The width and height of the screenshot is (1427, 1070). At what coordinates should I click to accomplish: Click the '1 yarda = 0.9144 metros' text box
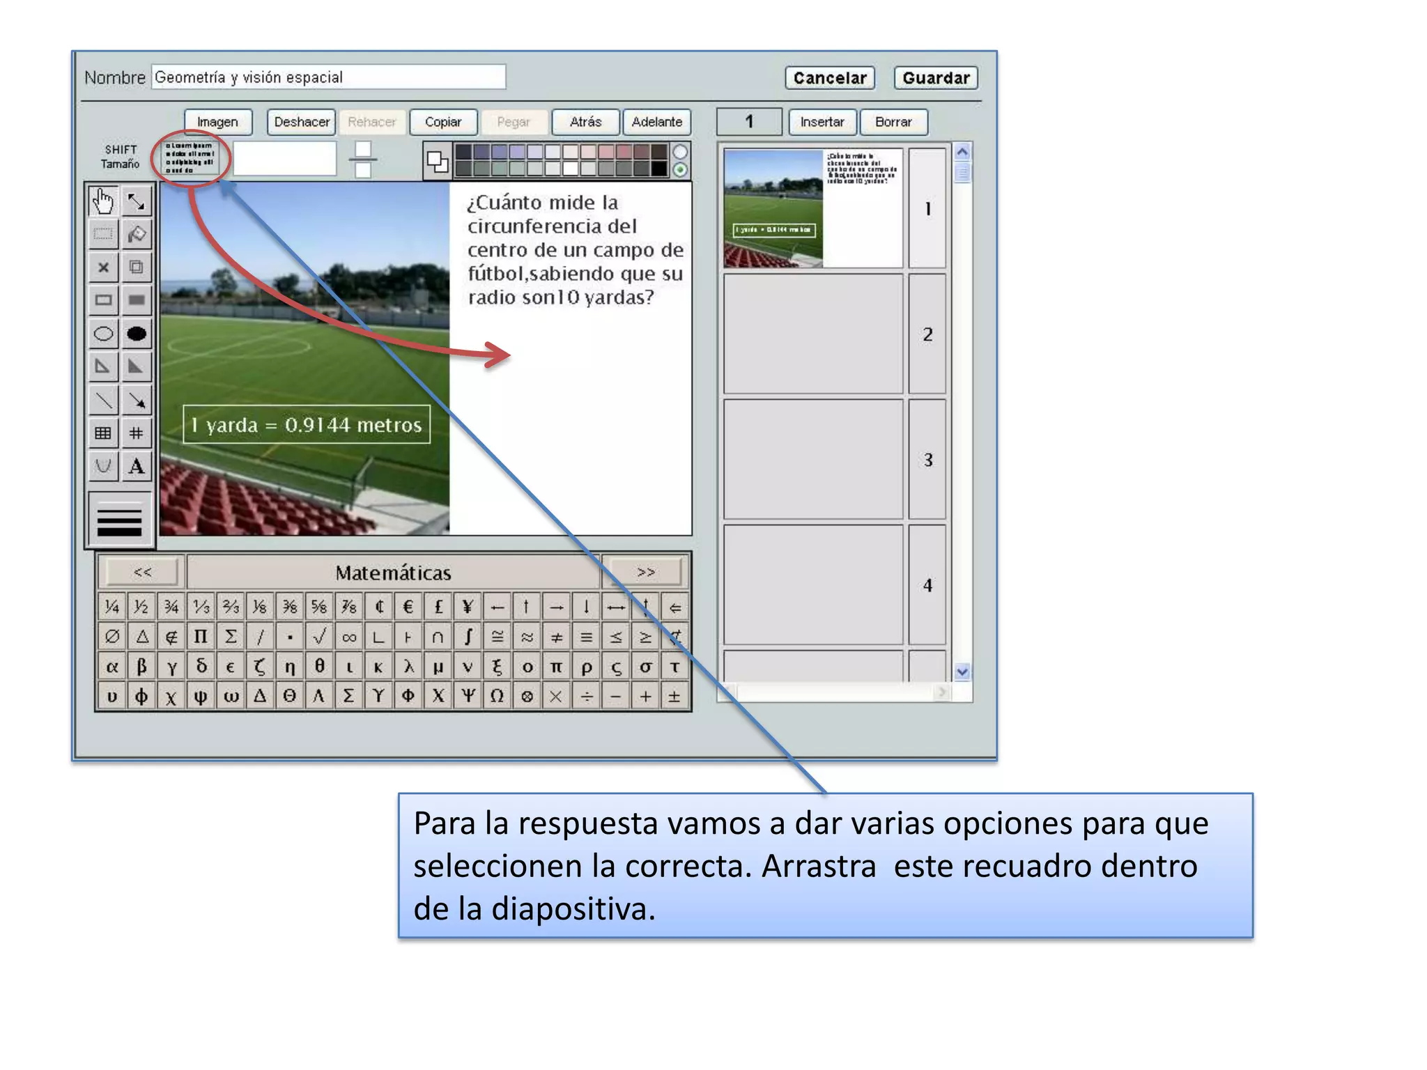307,424
